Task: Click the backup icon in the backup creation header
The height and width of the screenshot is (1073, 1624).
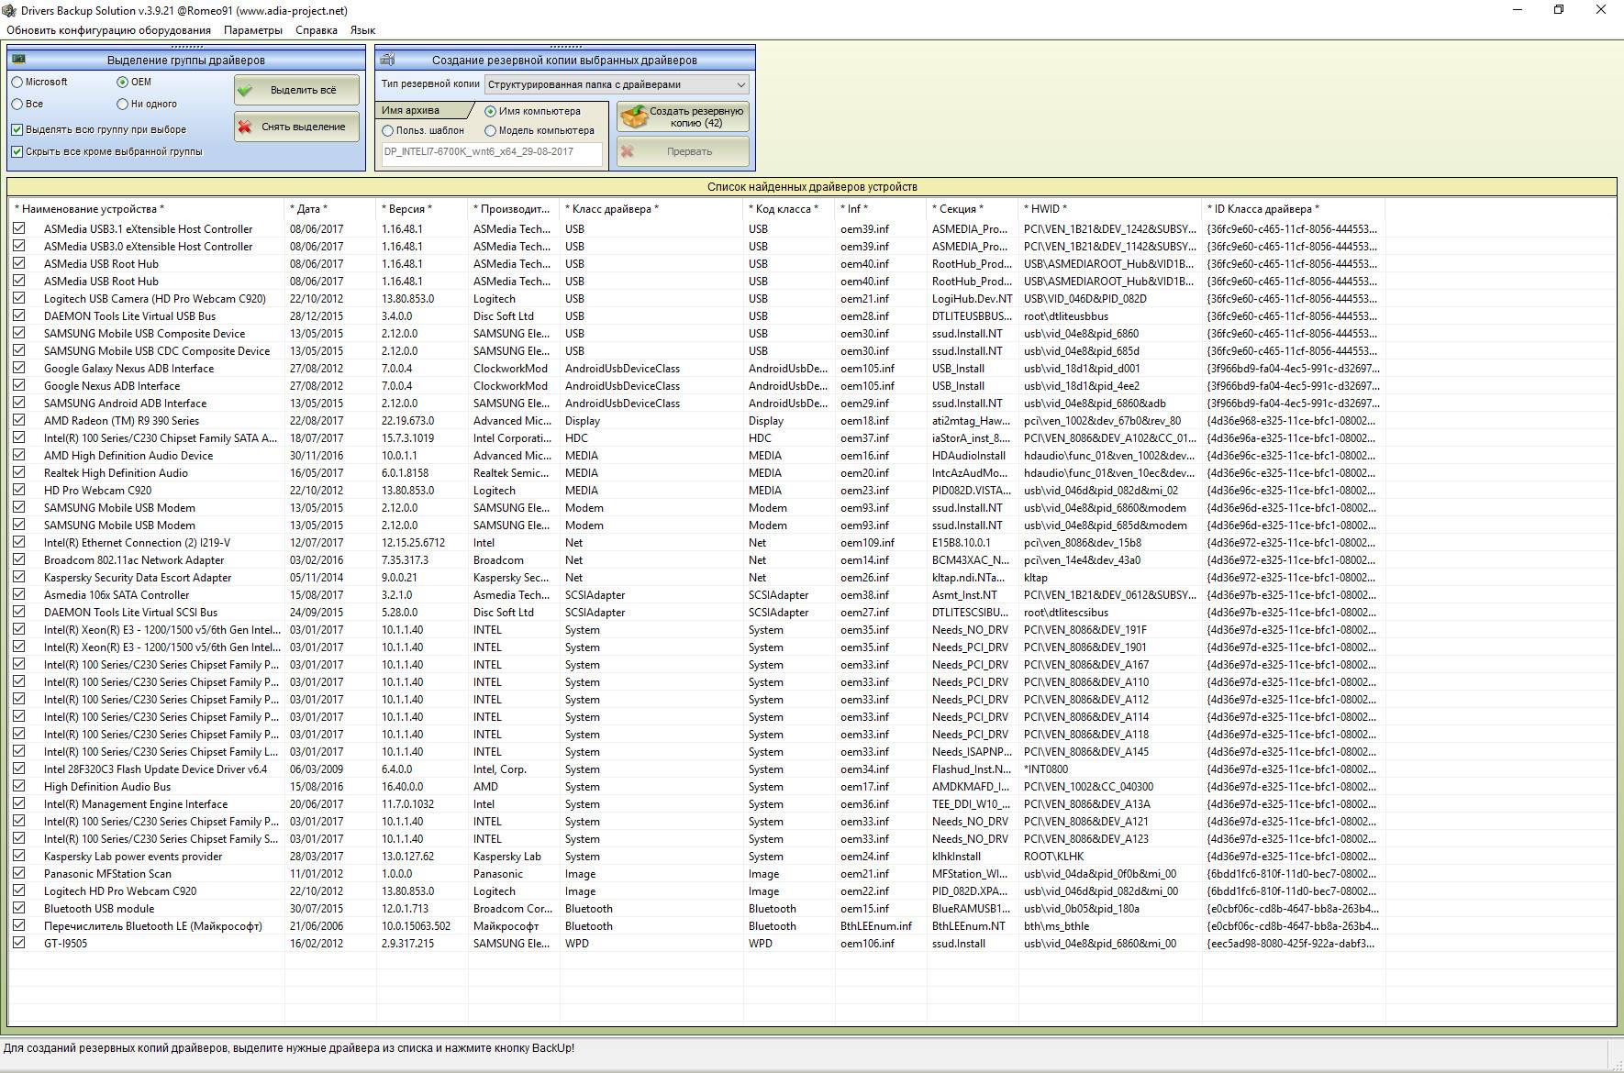Action: coord(388,60)
